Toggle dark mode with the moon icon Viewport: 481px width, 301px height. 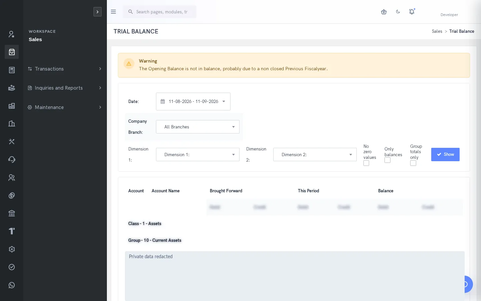398,12
